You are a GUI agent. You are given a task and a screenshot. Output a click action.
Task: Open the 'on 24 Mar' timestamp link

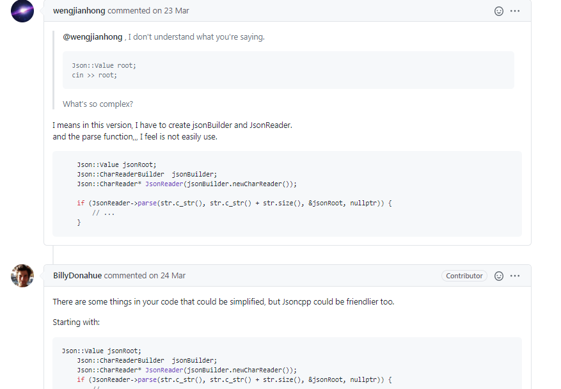coord(168,275)
